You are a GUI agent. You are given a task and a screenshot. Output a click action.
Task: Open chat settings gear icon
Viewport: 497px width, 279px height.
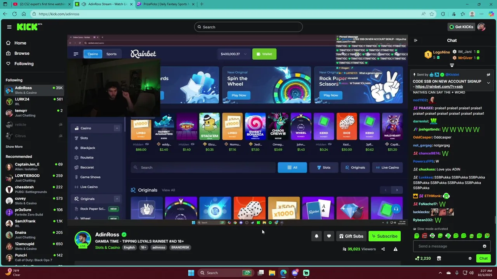point(470,258)
